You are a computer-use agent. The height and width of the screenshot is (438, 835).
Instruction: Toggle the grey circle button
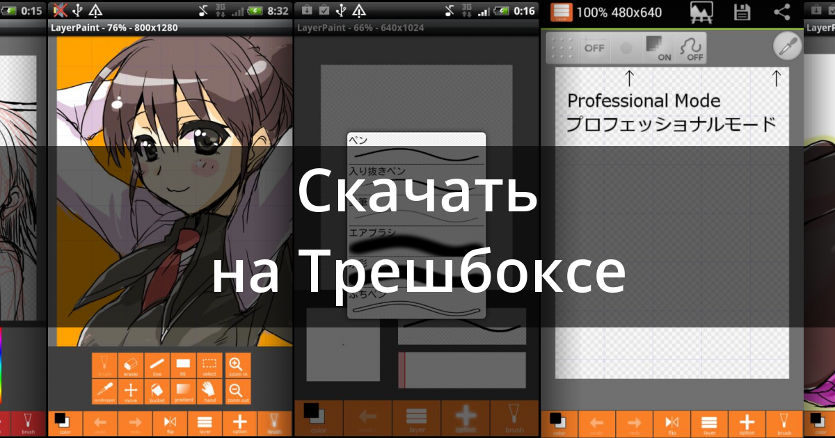tap(626, 48)
